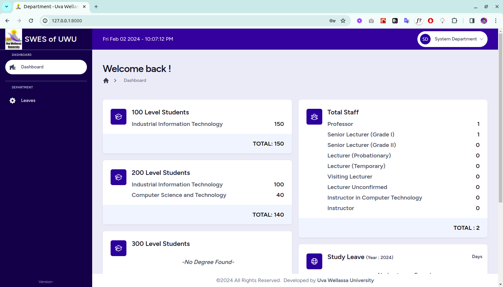Open the Leaves sidebar menu item
503x287 pixels.
pos(28,101)
